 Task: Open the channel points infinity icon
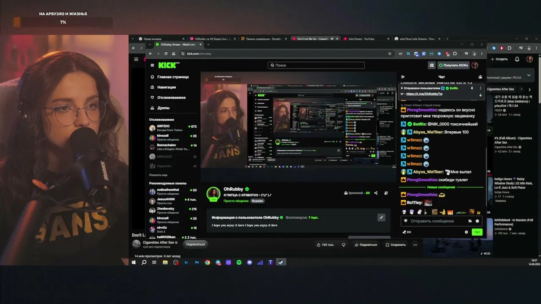pos(407,232)
